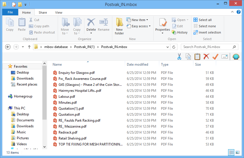Click the orange checkmark properties icon
Image resolution: width=244 pixels, height=158 pixels.
(x=215, y=57)
